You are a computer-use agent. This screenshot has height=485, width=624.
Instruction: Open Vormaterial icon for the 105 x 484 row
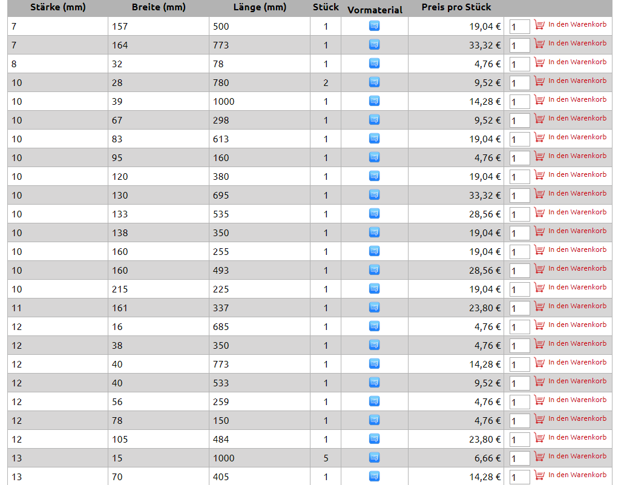(374, 438)
